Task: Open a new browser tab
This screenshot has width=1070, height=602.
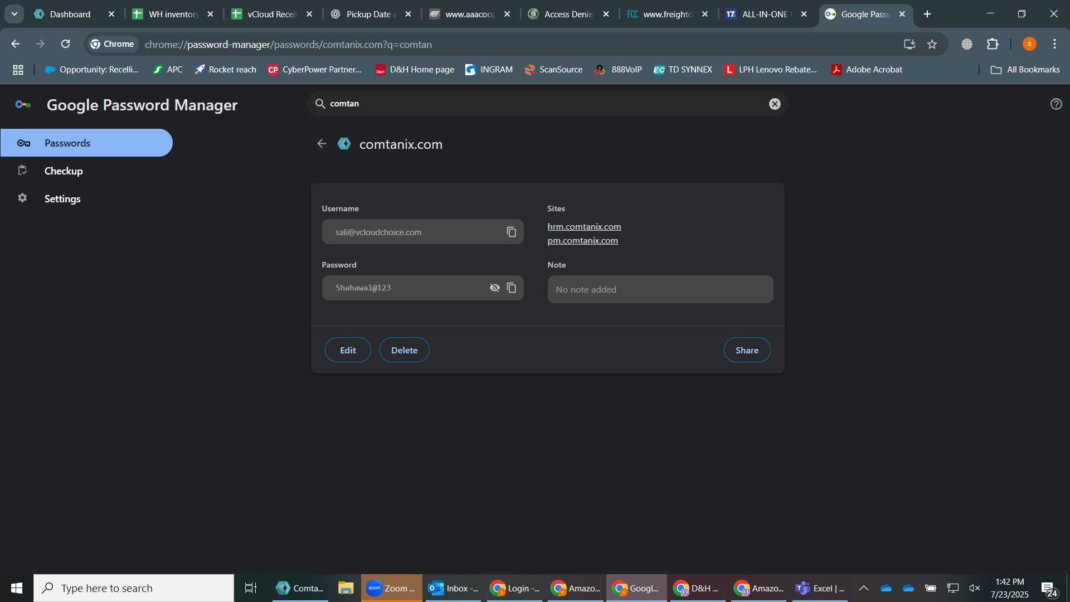Action: pyautogui.click(x=927, y=14)
